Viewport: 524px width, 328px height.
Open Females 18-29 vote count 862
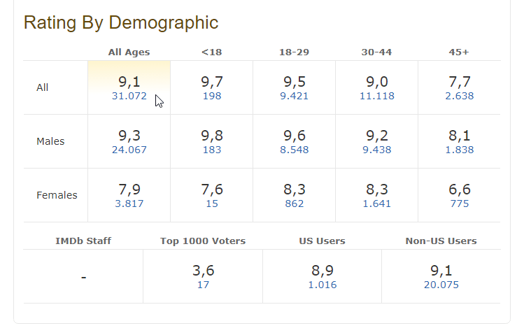point(294,204)
